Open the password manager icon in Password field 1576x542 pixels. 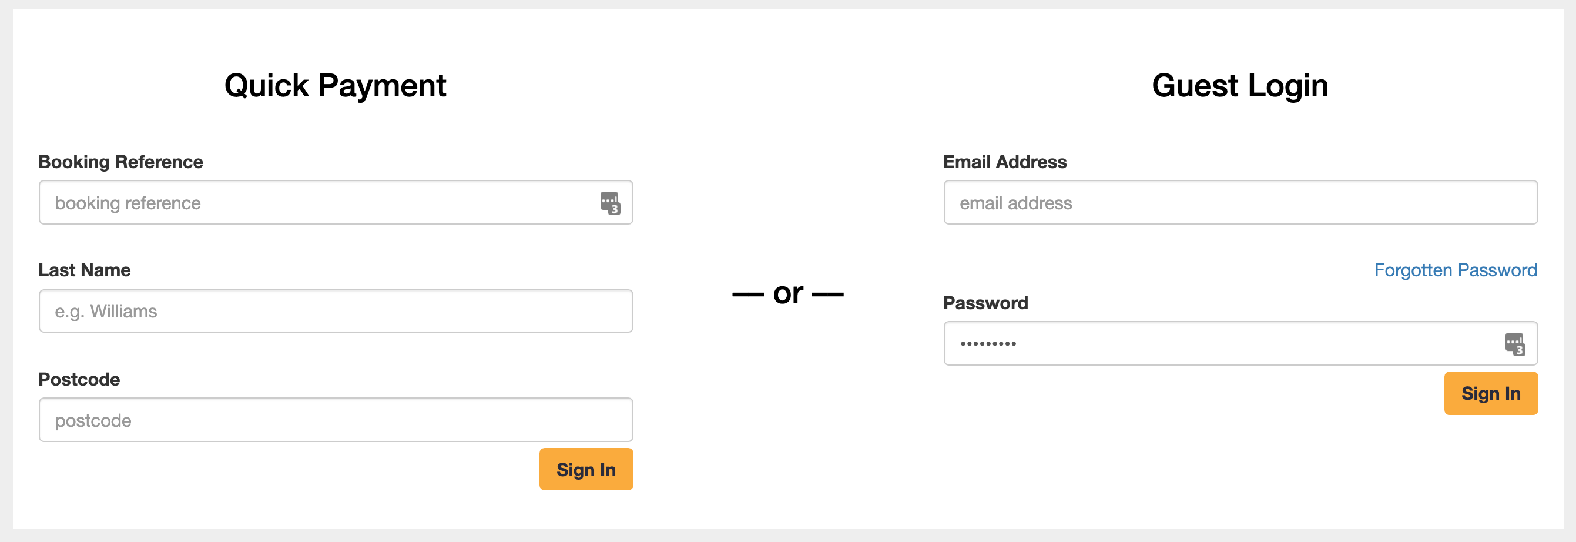coord(1515,344)
